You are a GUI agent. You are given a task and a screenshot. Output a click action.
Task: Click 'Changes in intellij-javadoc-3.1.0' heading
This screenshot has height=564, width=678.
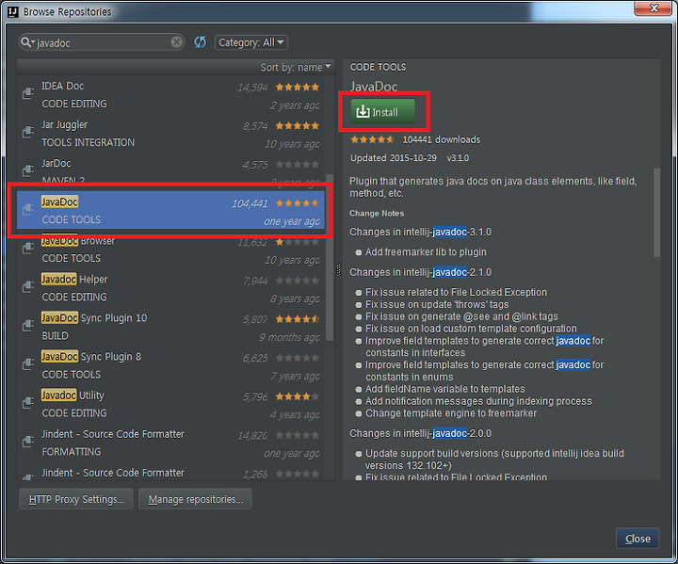[420, 232]
